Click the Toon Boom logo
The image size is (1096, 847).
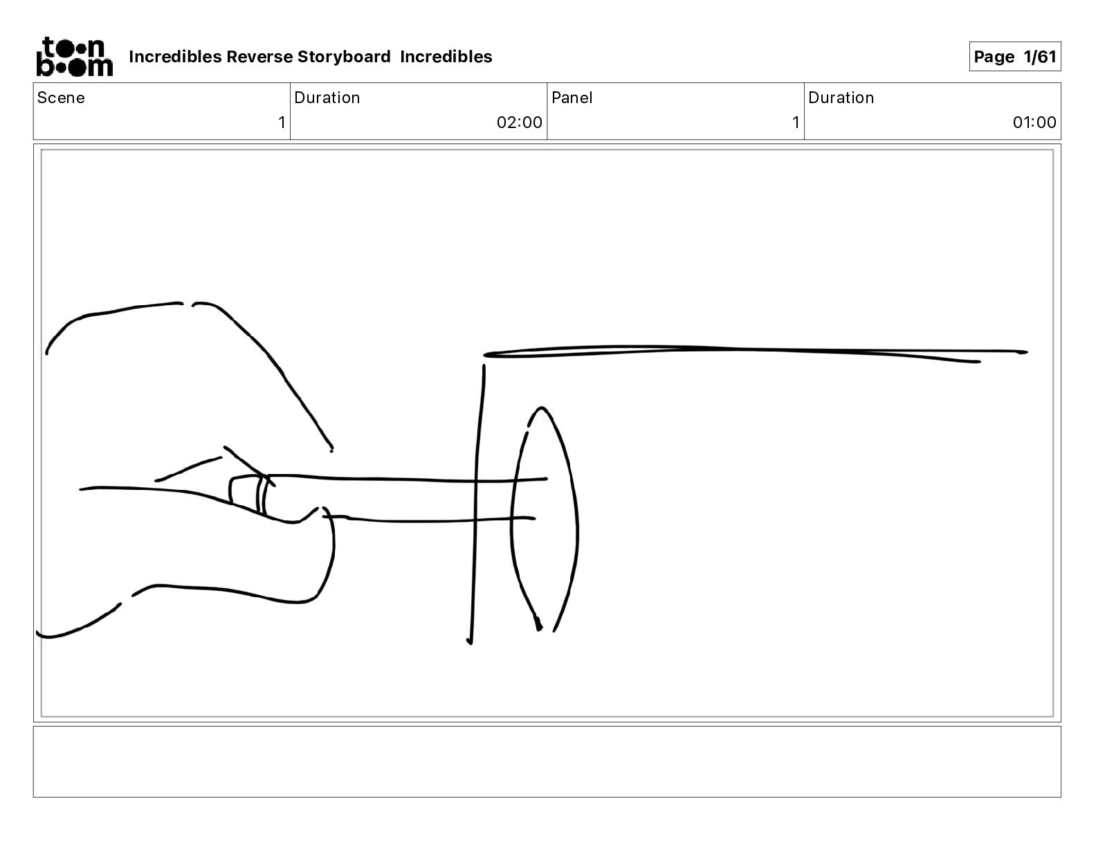coord(74,56)
